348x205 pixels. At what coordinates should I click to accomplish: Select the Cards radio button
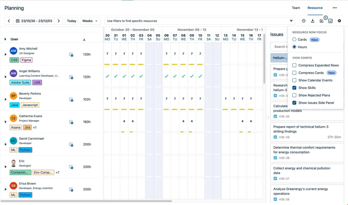(x=294, y=40)
